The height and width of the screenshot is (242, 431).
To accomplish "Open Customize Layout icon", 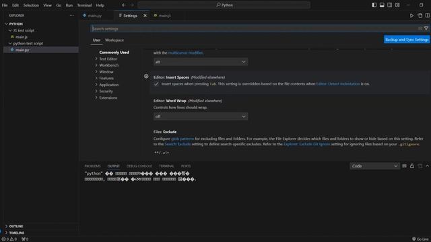I will point(397,5).
